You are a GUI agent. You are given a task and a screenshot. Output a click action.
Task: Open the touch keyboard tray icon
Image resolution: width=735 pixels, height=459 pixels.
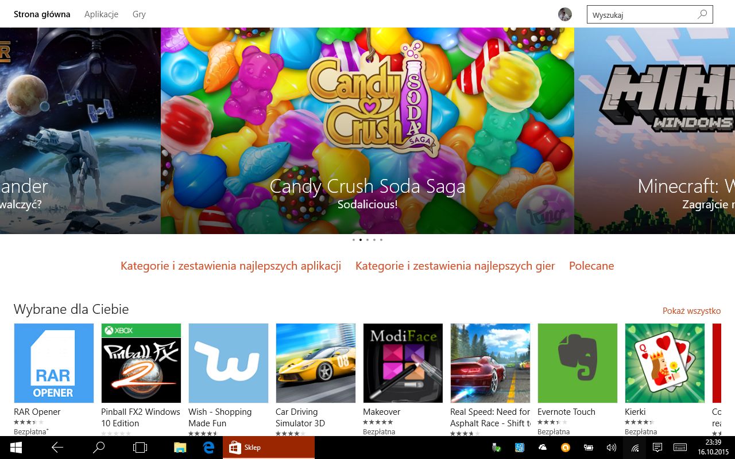680,448
